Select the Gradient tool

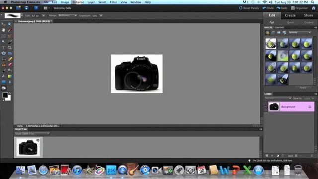click(x=9, y=76)
